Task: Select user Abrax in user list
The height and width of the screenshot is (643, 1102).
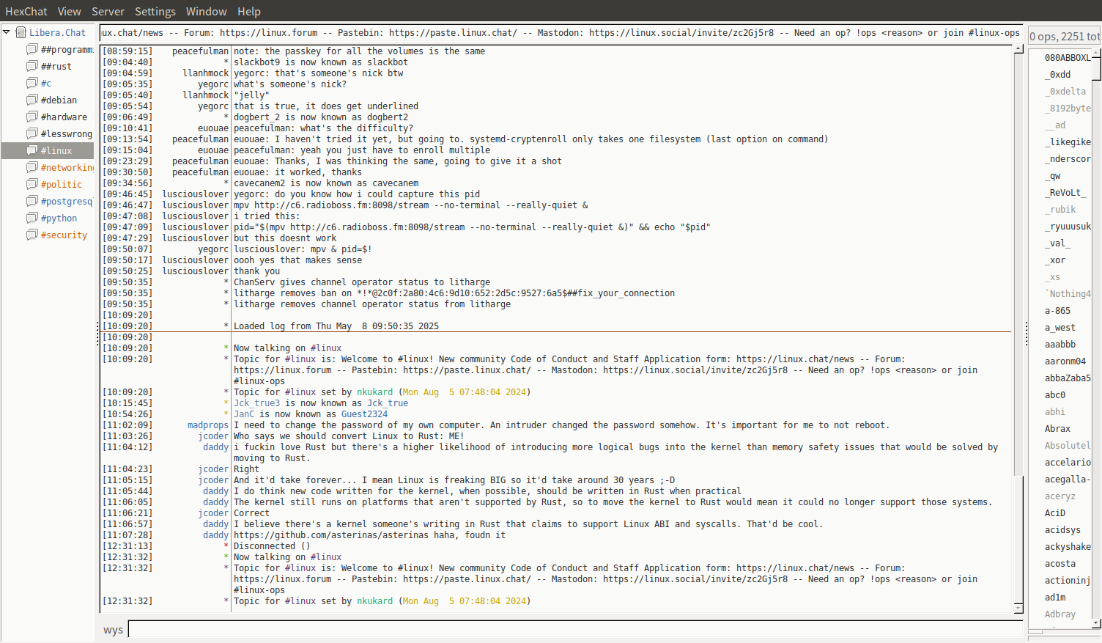Action: coord(1057,429)
